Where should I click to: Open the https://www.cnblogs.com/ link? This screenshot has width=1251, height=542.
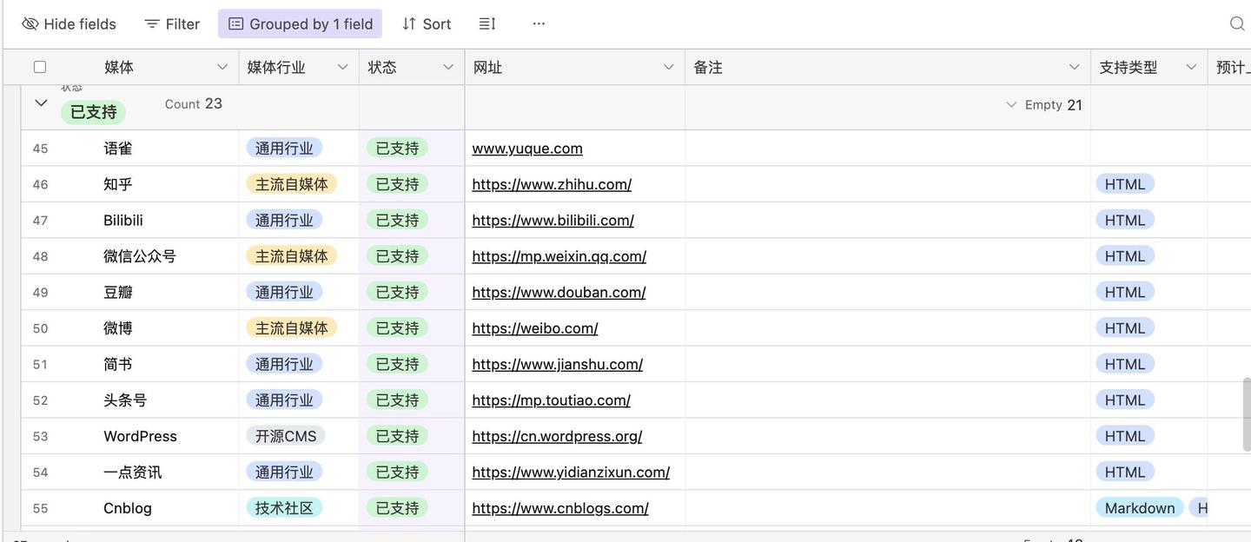tap(559, 507)
